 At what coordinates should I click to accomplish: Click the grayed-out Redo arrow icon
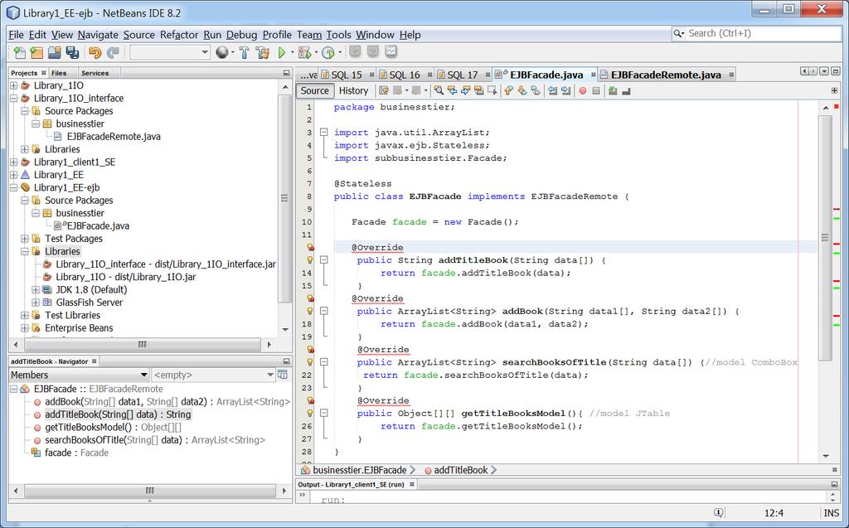[113, 52]
